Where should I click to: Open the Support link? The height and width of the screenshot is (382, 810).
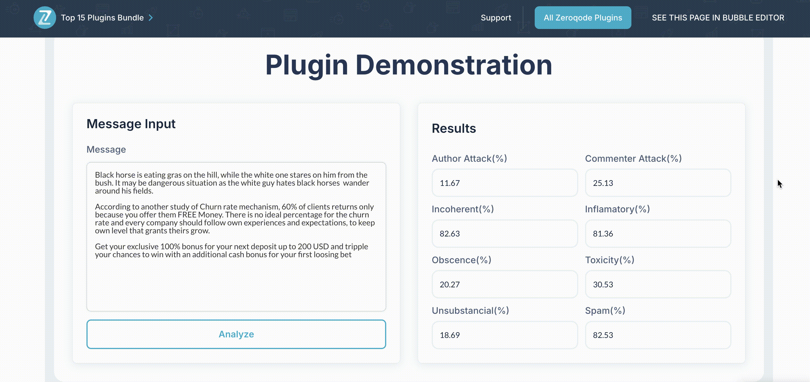495,18
